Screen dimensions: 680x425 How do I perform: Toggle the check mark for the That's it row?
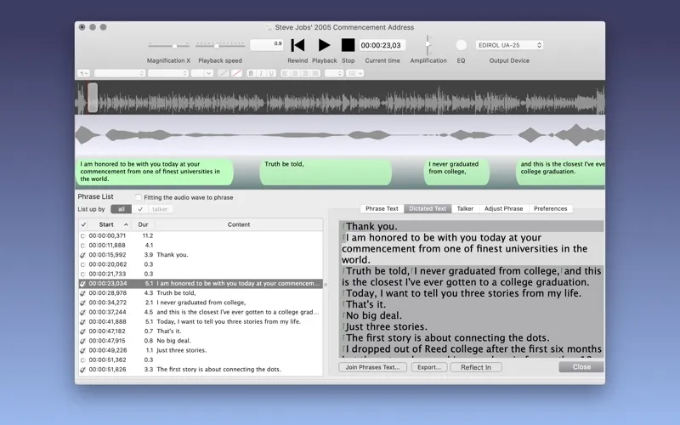tap(82, 331)
